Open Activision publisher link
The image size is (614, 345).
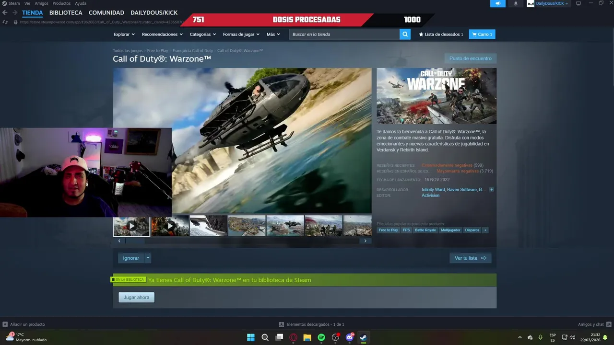(x=430, y=195)
